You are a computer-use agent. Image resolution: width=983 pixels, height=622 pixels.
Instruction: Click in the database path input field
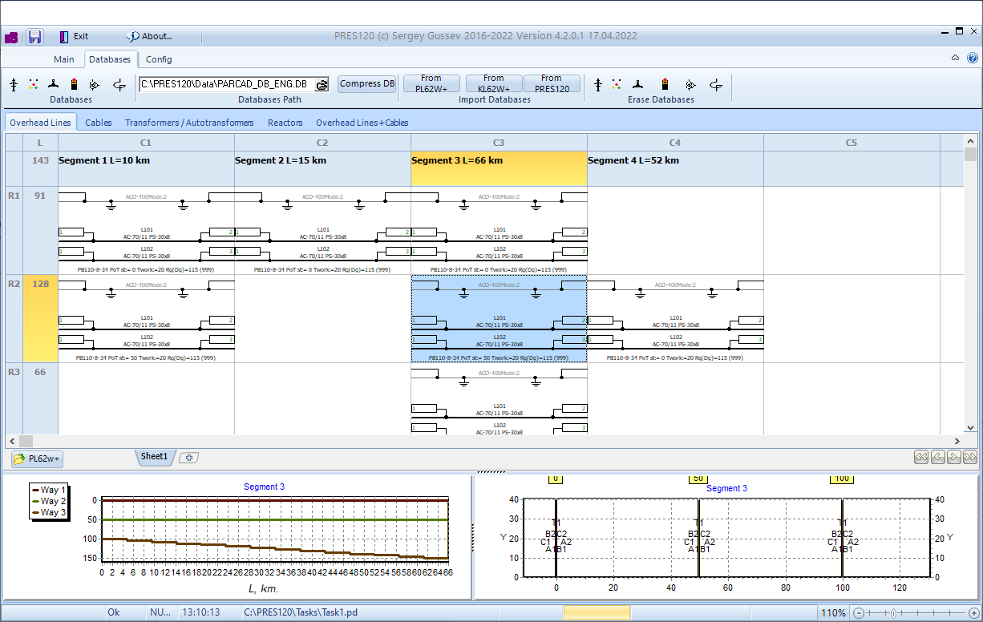[225, 84]
